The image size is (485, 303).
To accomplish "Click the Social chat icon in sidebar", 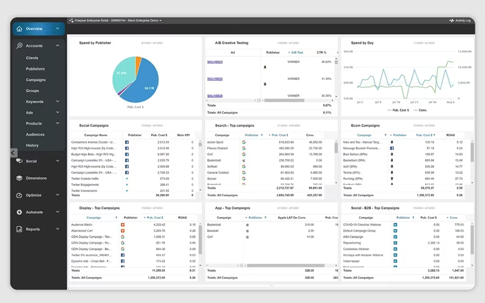I will (19, 161).
